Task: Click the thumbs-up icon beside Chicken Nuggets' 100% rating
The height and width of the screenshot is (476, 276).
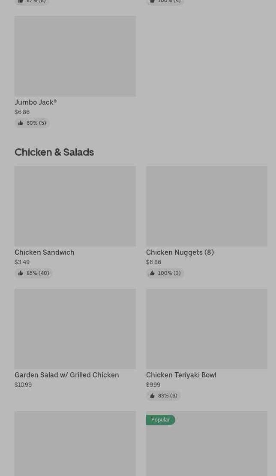Action: (152, 273)
